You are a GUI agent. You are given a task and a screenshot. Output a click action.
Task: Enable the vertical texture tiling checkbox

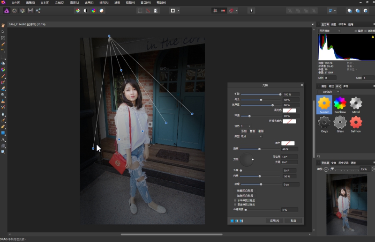point(236,205)
